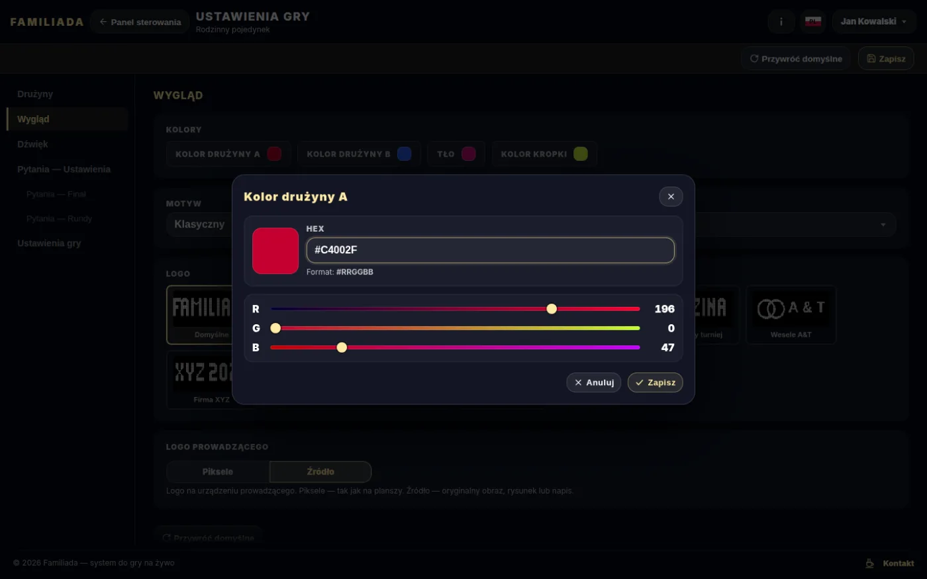
Task: Click Anuluj in the color dialog
Action: 594,382
